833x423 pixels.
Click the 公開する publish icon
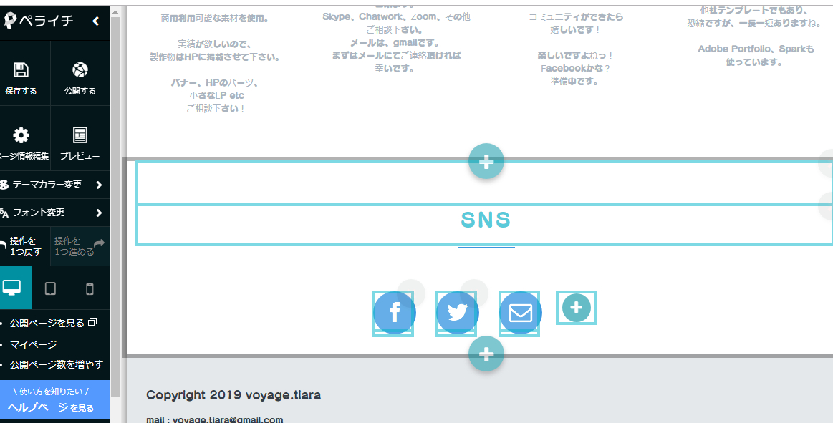click(80, 70)
